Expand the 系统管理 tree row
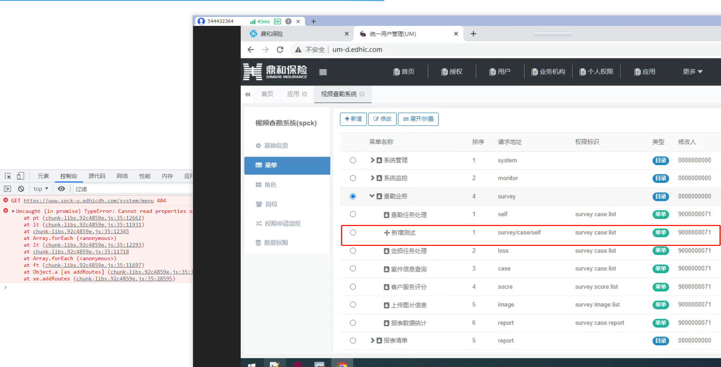The image size is (721, 367). (373, 160)
